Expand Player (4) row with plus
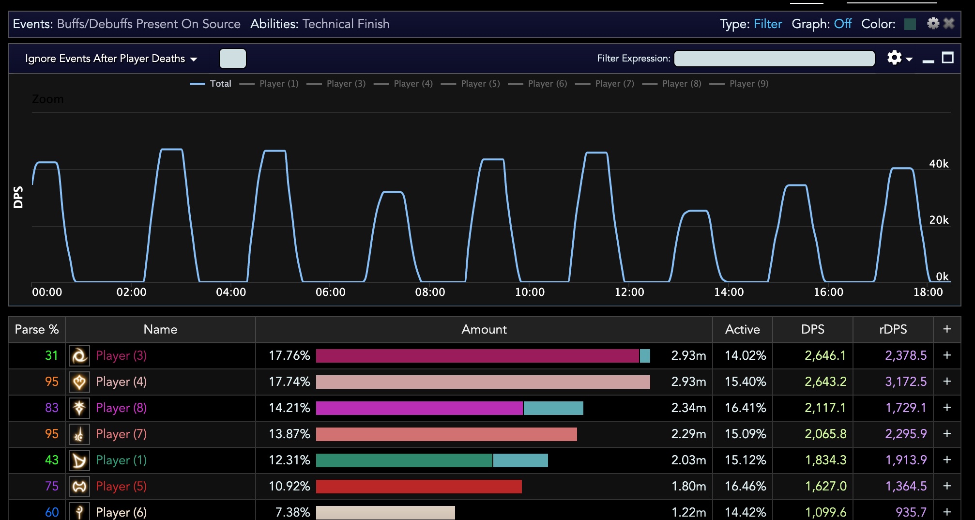The height and width of the screenshot is (520, 975). pyautogui.click(x=947, y=382)
